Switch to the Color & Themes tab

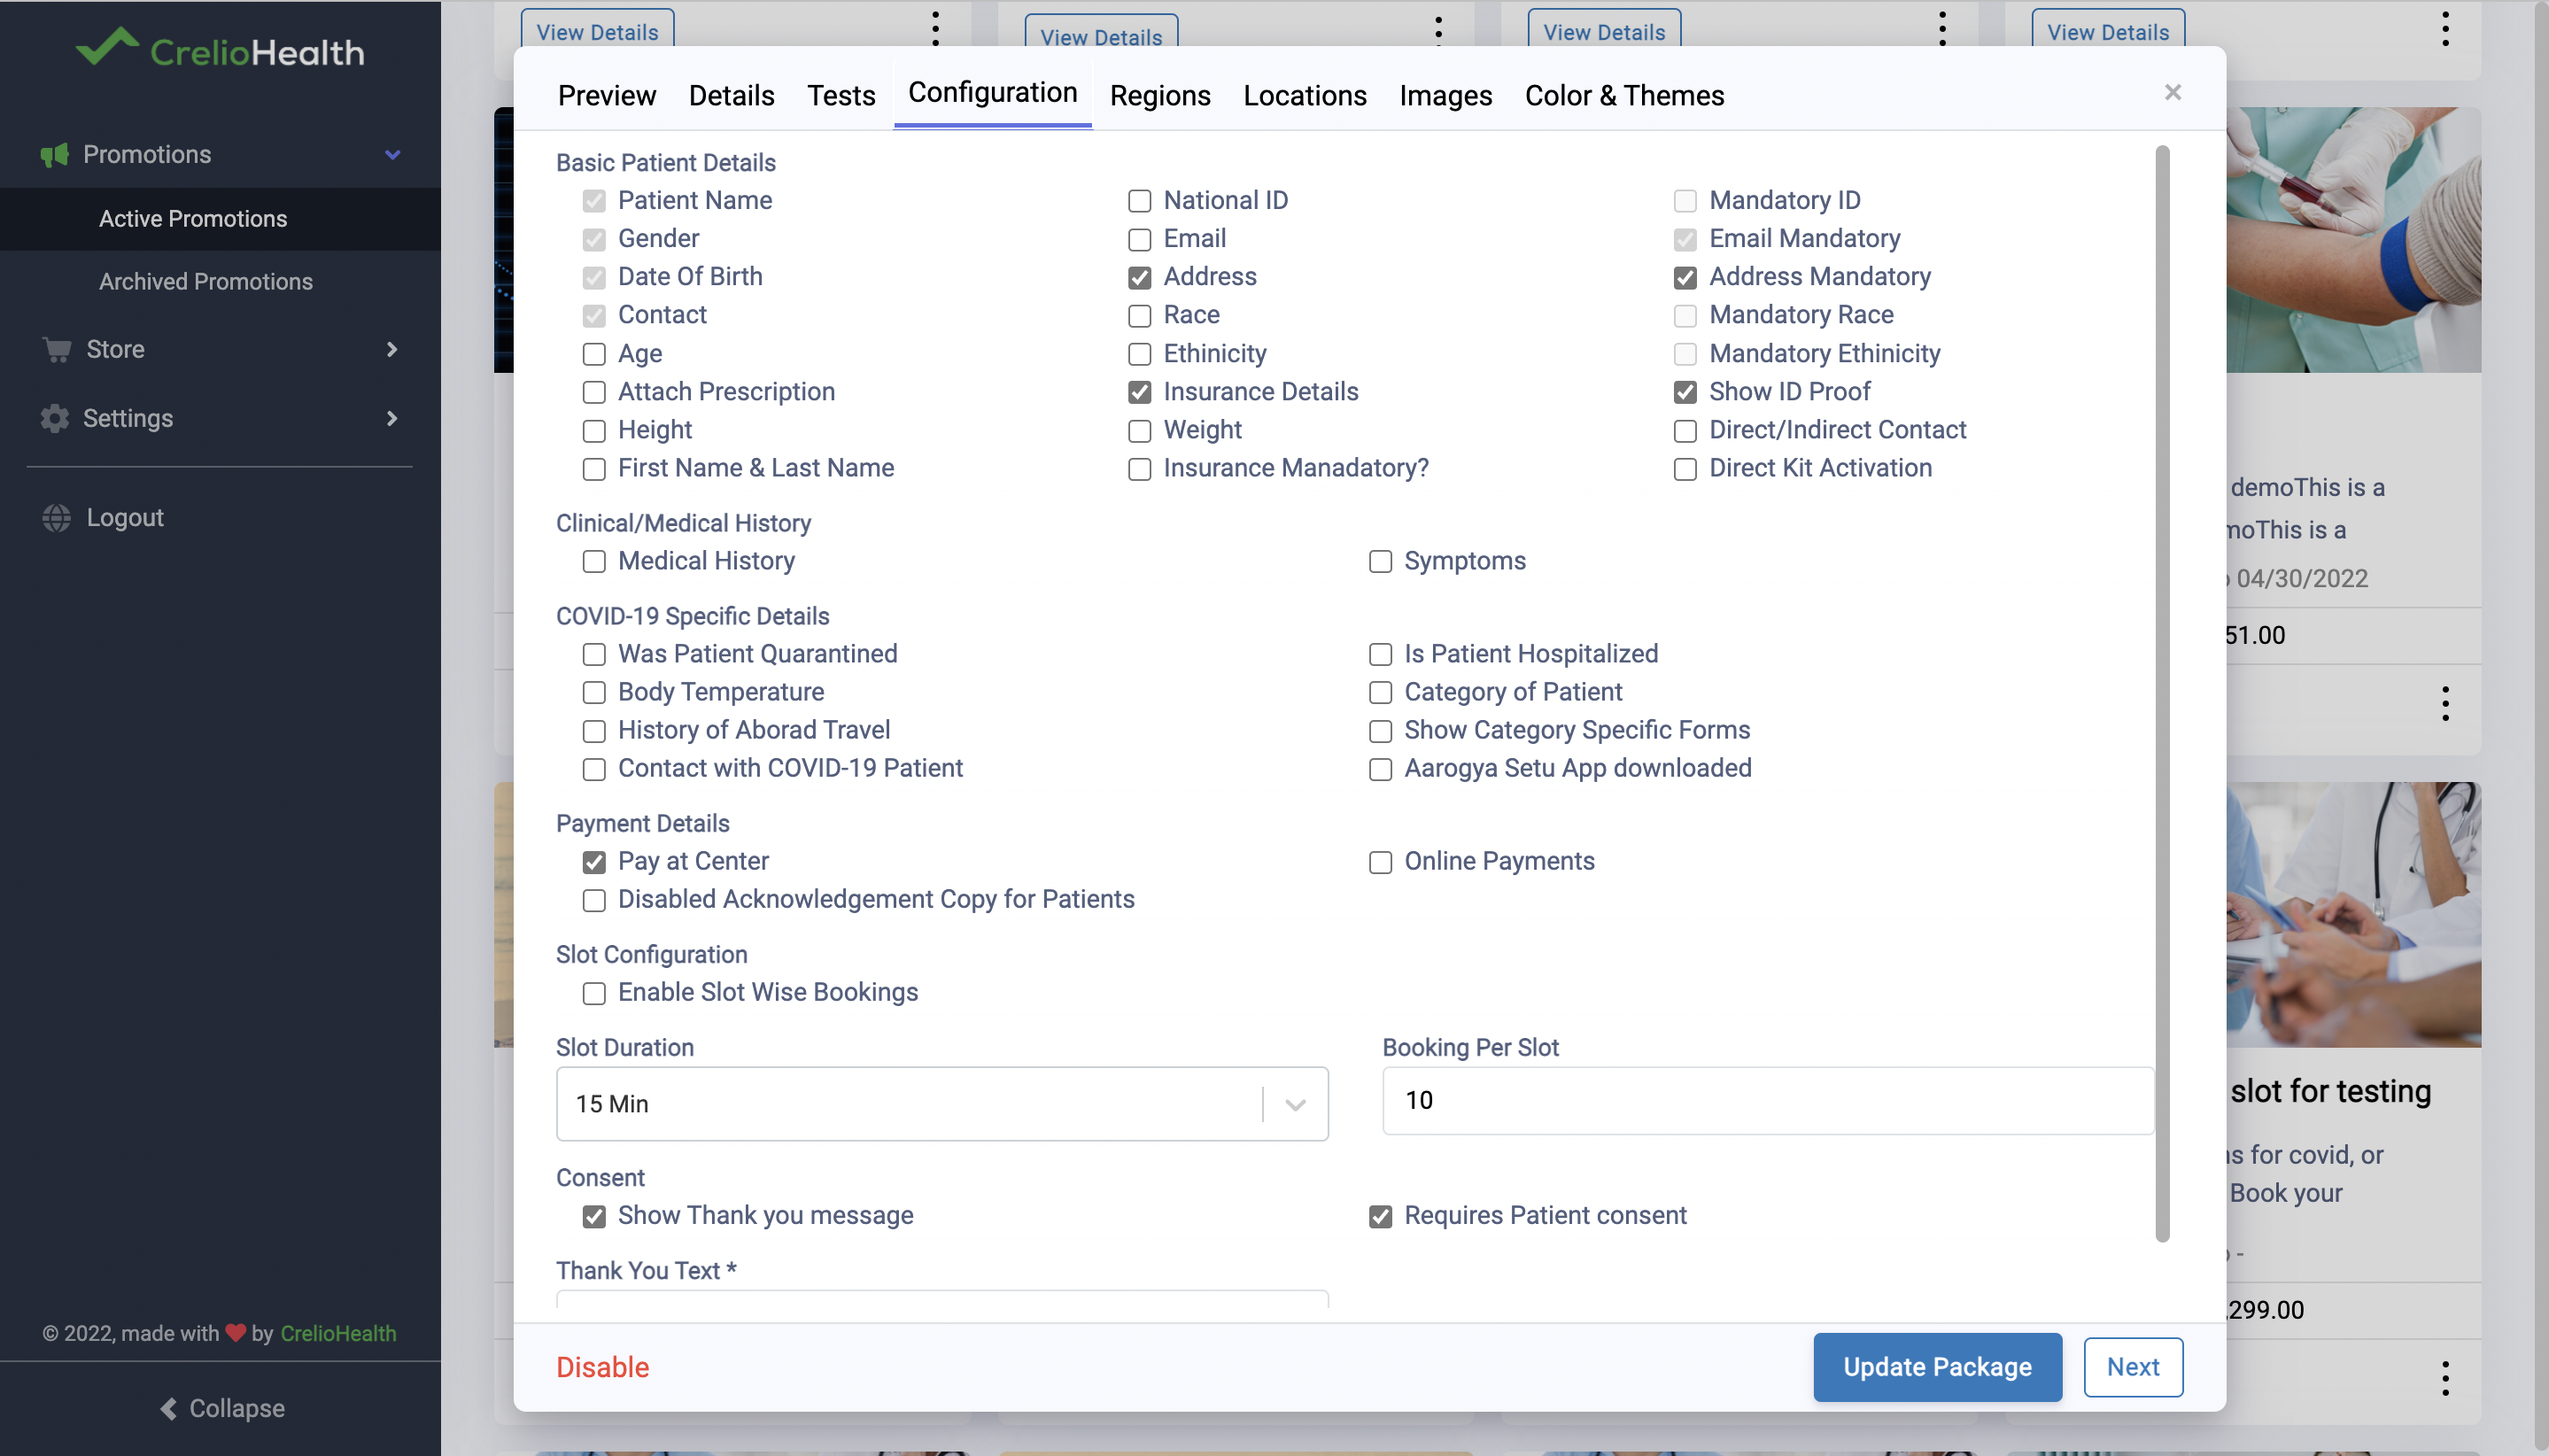coord(1623,95)
